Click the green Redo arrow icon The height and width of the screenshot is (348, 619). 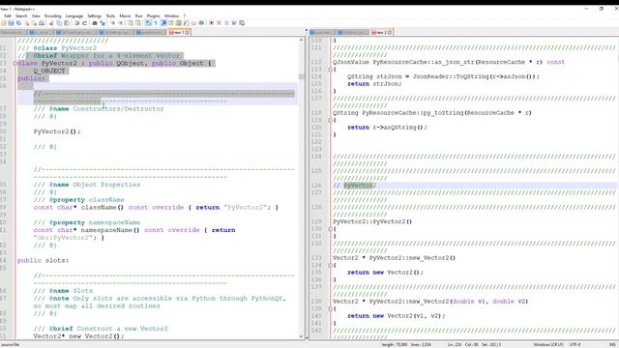[85, 23]
